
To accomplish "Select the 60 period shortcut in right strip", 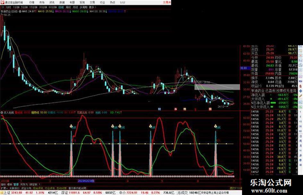I will click(300, 131).
